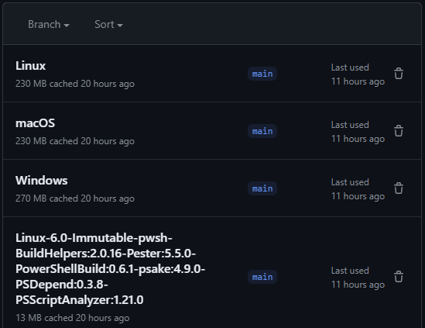
Task: Click the main branch label for Windows
Action: click(262, 188)
